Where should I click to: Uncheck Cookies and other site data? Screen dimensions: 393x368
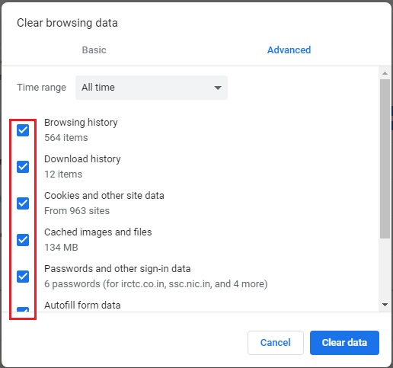[x=23, y=203]
